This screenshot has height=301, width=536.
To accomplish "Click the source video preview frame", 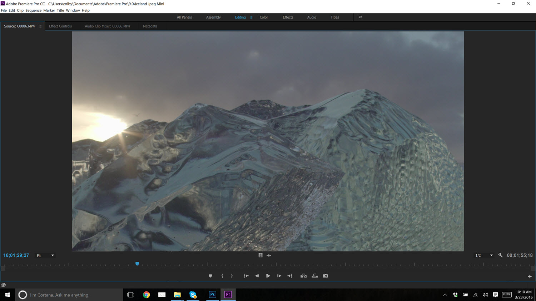I will click(x=268, y=141).
